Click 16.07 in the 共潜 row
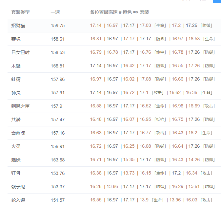Viewport: 221px width, 205px height. [x=129, y=119]
